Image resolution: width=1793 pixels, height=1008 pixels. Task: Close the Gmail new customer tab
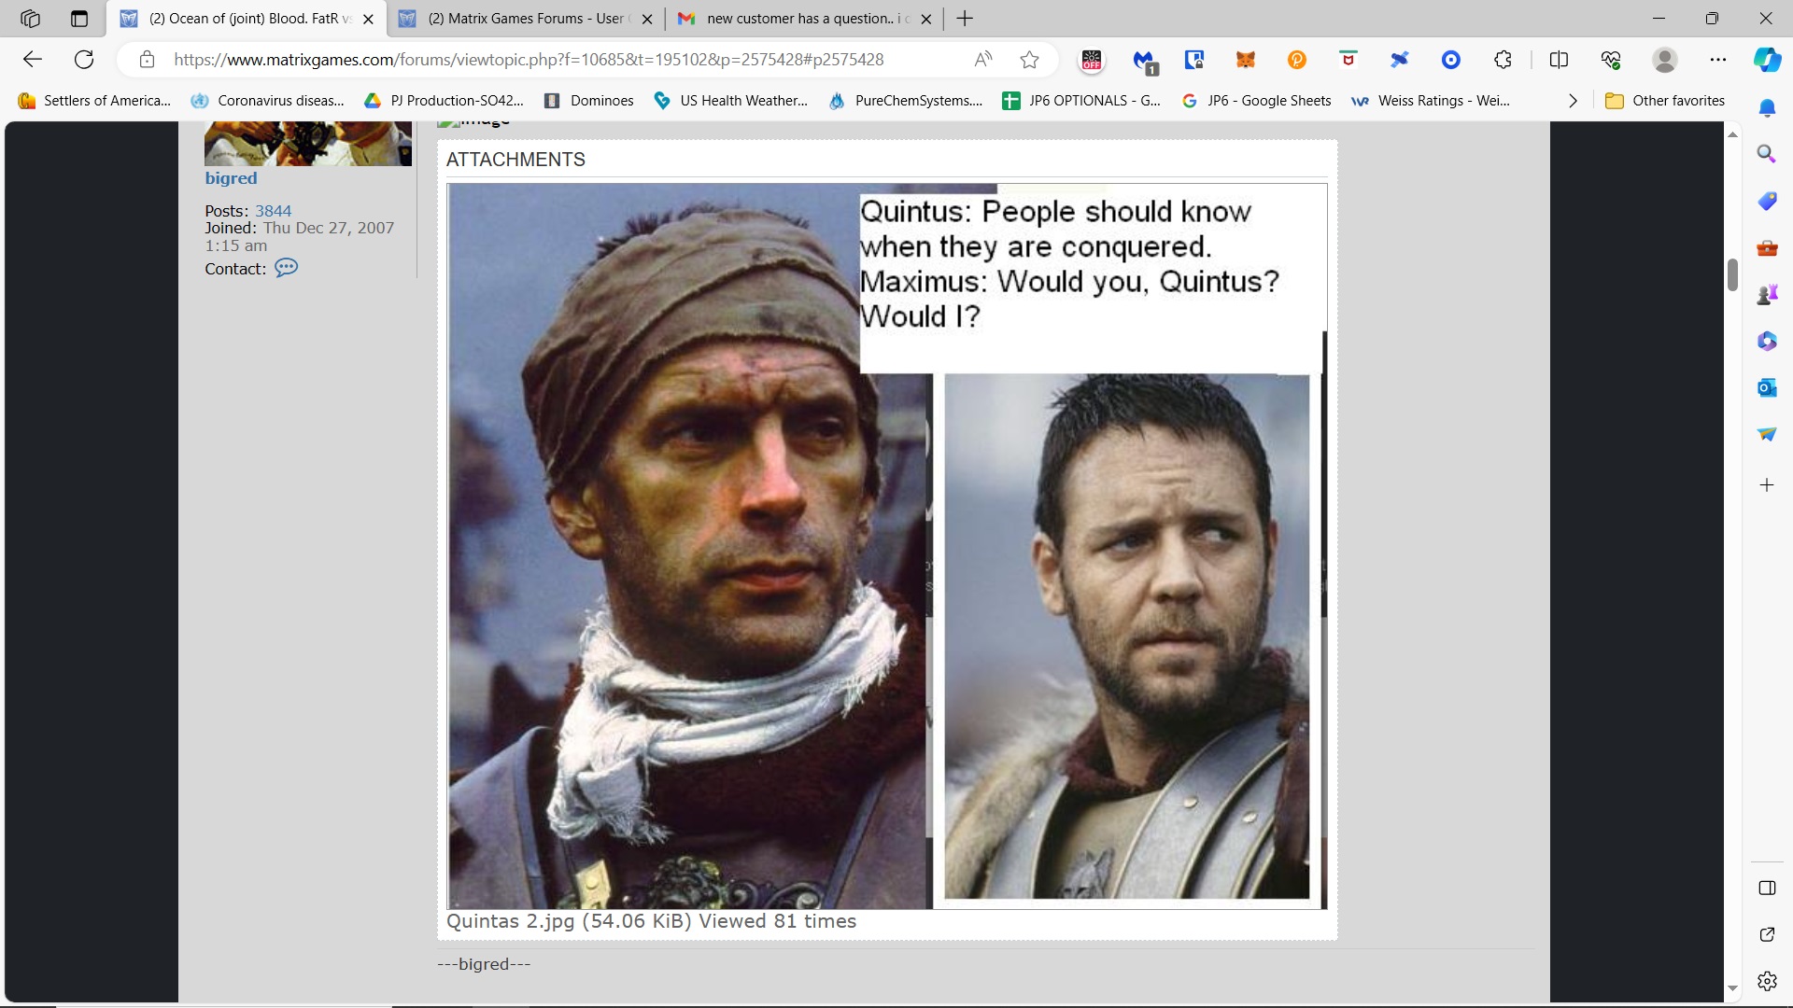coord(925,19)
